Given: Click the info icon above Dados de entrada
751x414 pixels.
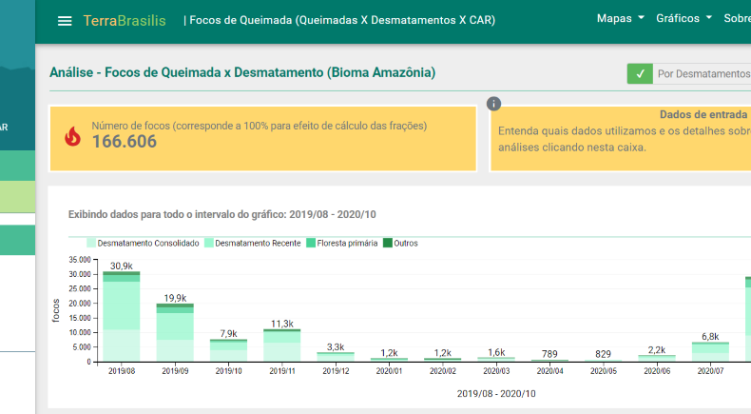Looking at the screenshot, I should coord(493,104).
